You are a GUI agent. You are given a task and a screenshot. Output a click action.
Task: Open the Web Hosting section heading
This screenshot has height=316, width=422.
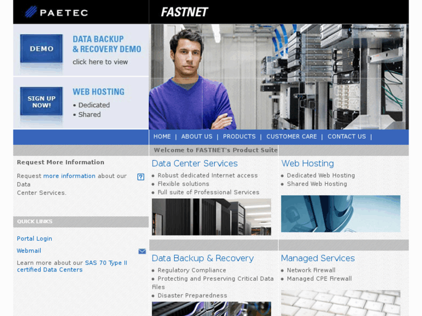click(x=308, y=164)
